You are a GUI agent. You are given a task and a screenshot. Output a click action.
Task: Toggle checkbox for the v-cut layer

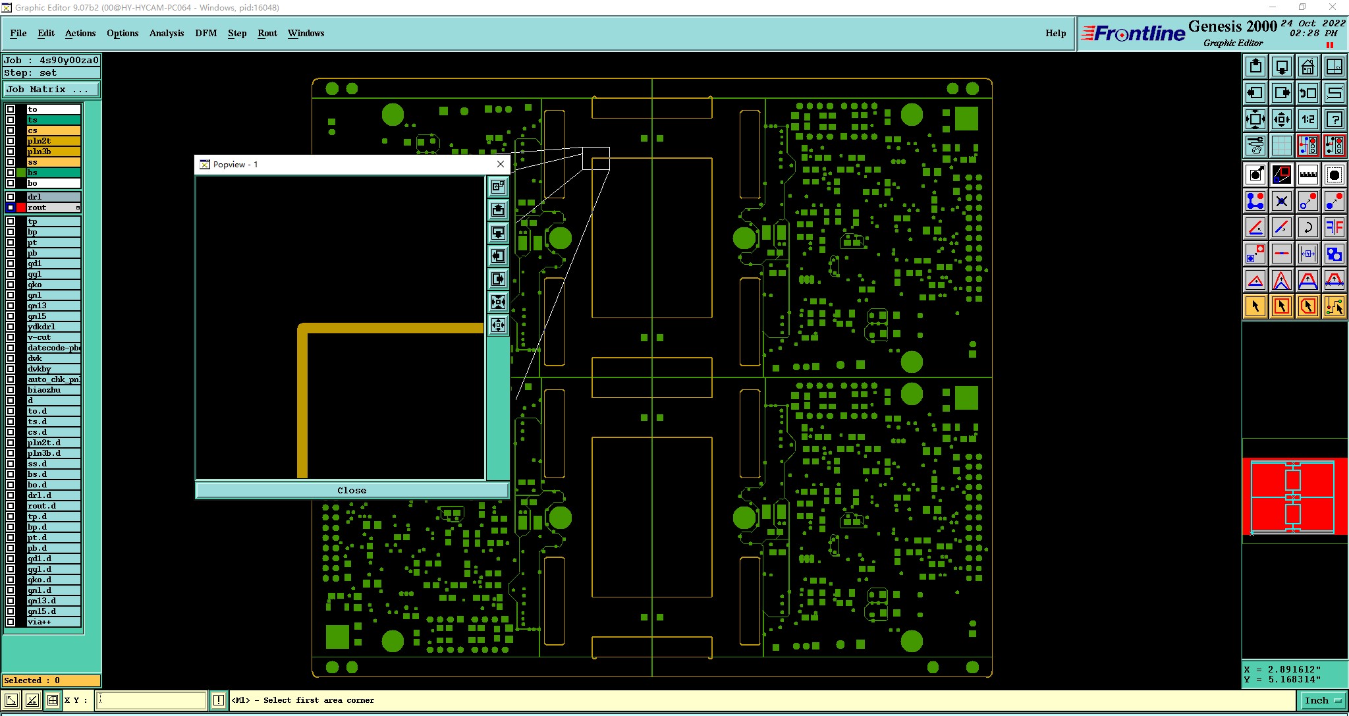click(11, 337)
